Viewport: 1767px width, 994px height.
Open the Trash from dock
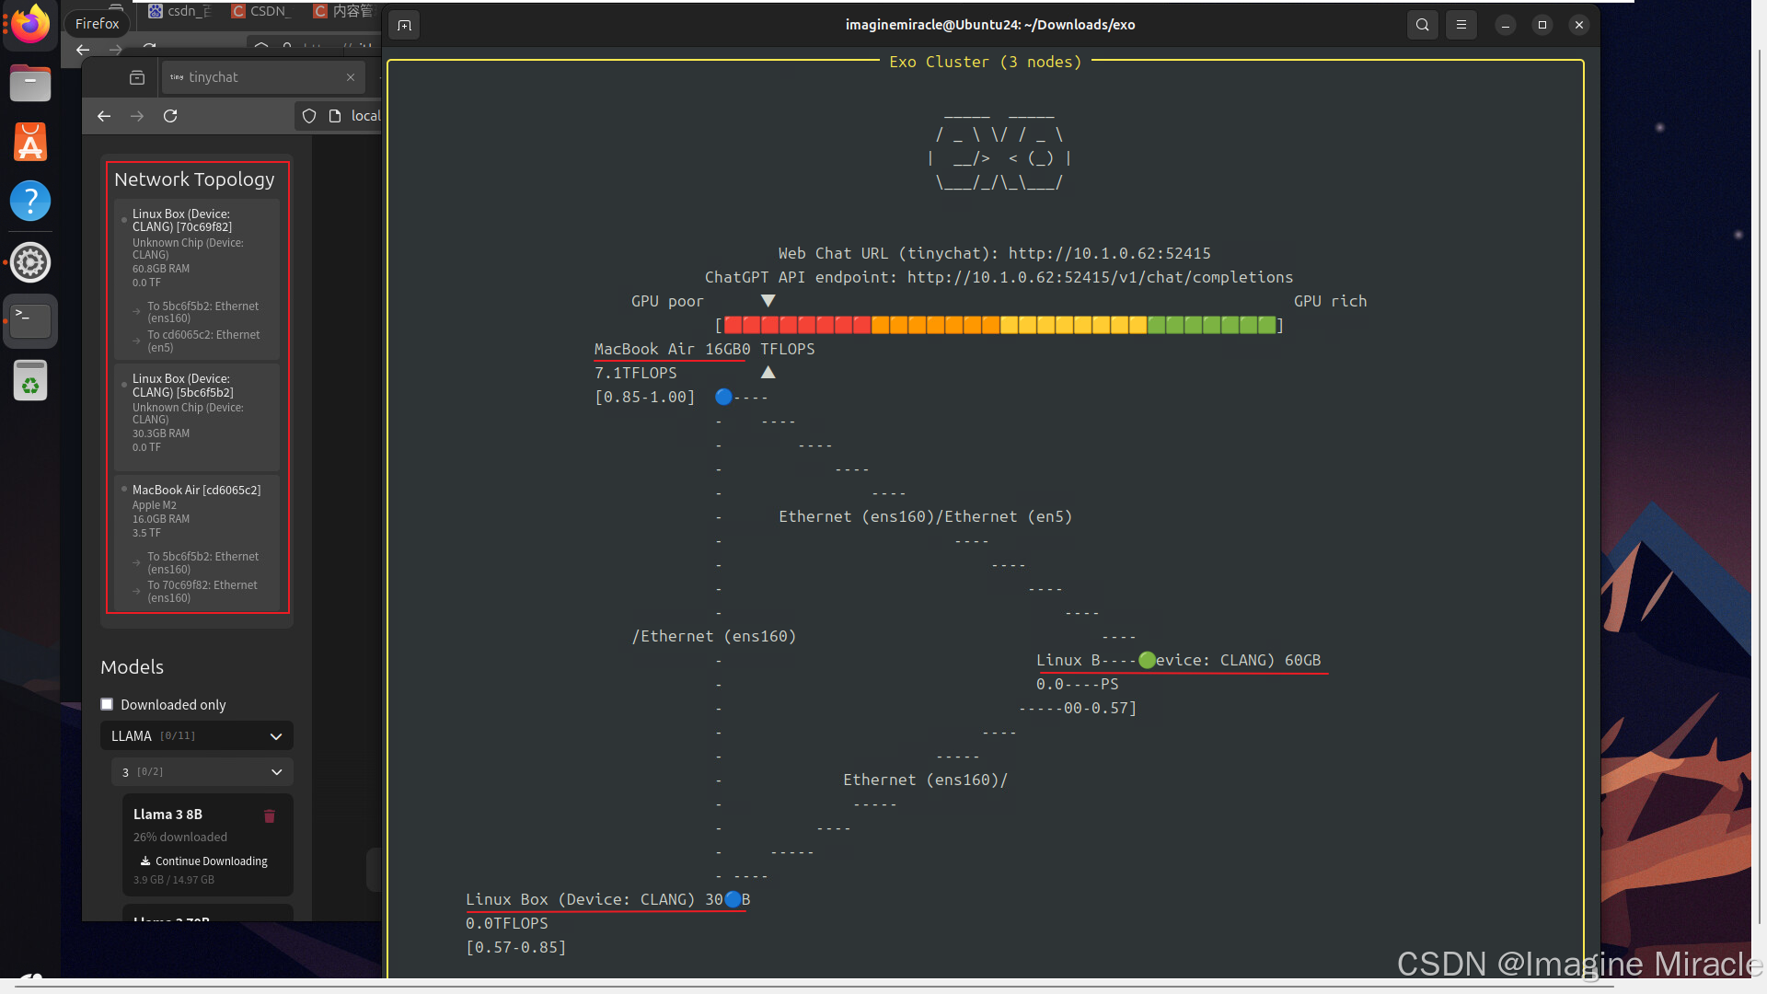point(30,380)
